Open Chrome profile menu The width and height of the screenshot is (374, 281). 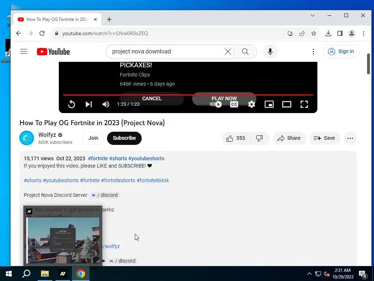tap(352, 33)
